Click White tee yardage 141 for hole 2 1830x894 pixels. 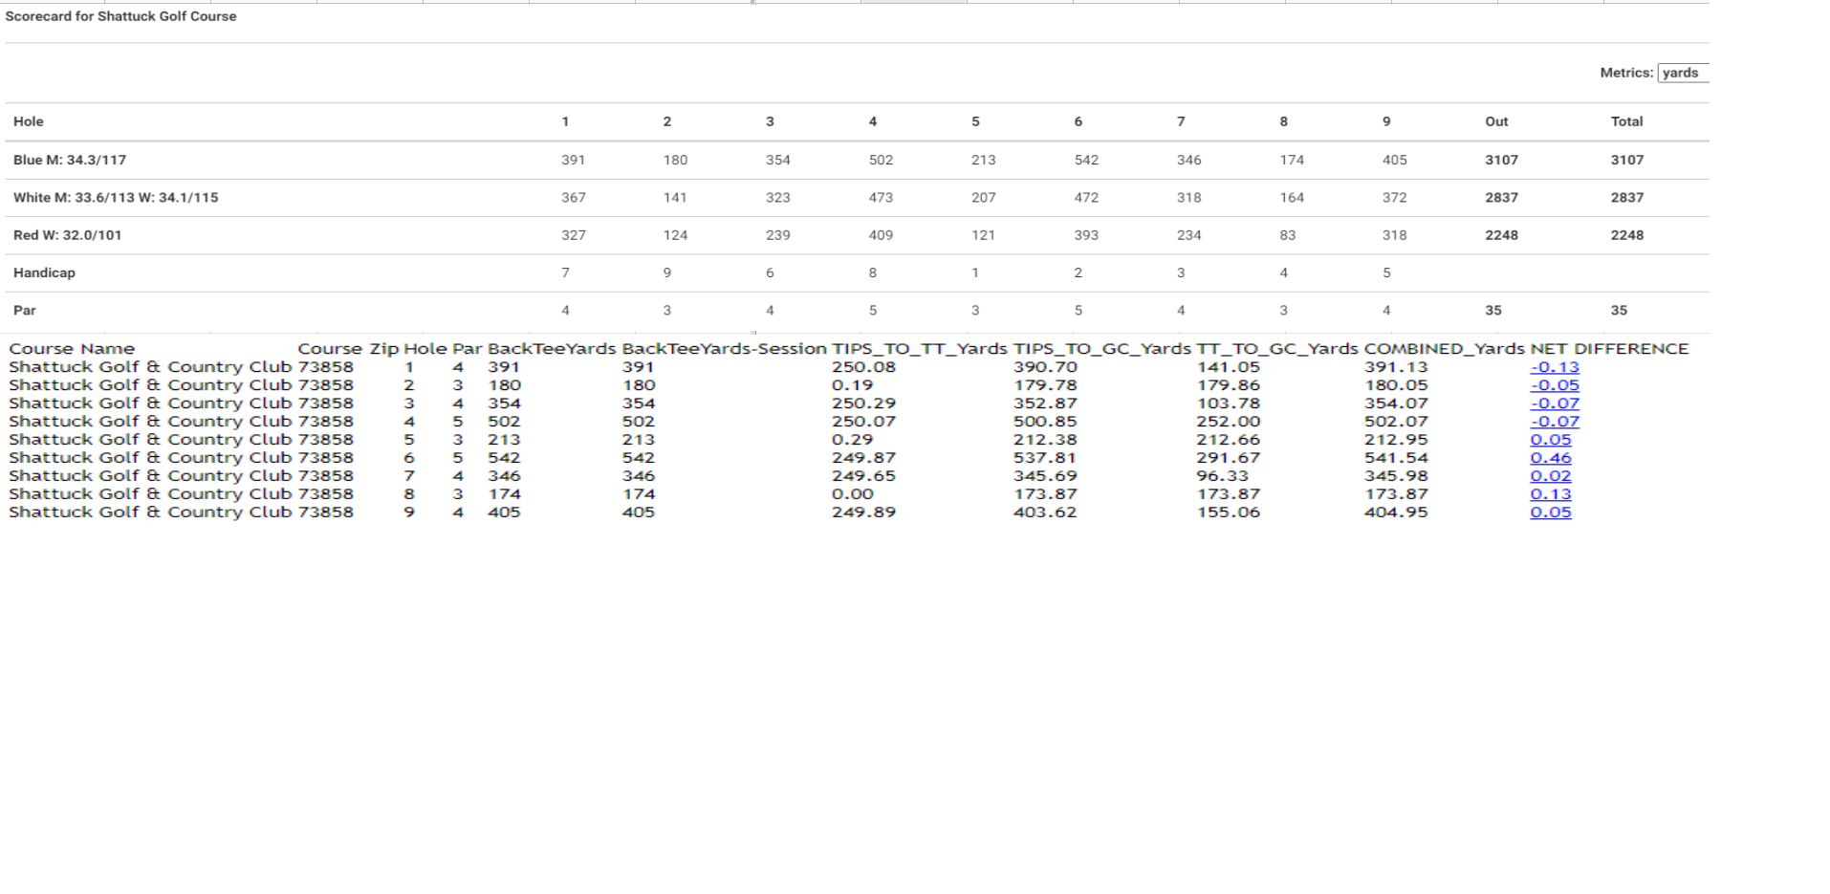[675, 198]
